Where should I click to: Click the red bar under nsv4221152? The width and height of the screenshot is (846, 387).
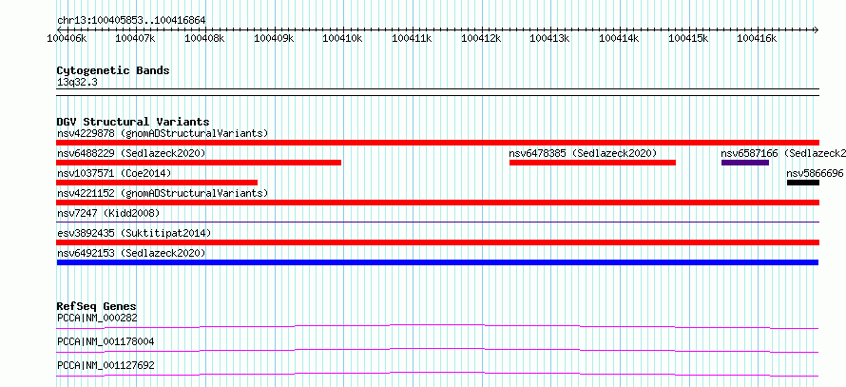pyautogui.click(x=437, y=203)
